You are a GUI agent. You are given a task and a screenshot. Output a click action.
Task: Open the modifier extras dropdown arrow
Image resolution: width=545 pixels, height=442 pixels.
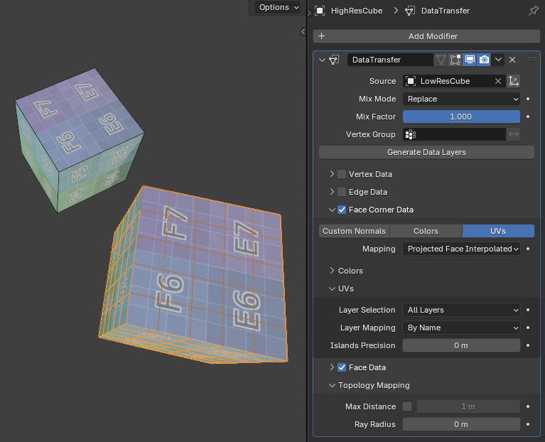(x=498, y=60)
